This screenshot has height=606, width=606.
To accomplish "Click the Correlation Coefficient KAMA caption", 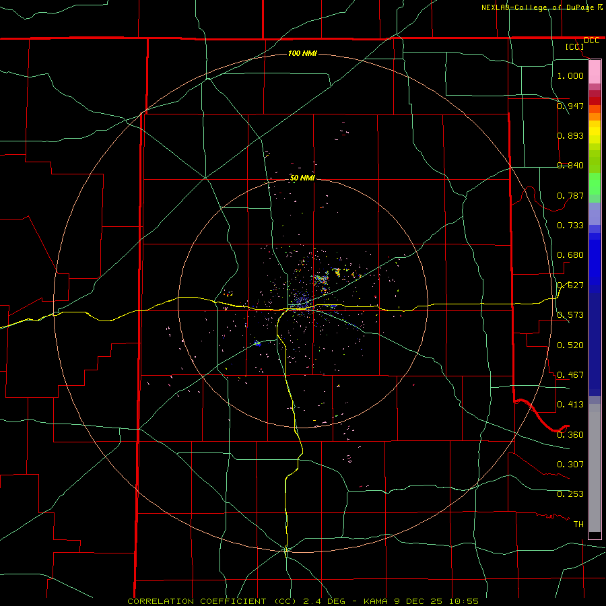I will (303, 601).
